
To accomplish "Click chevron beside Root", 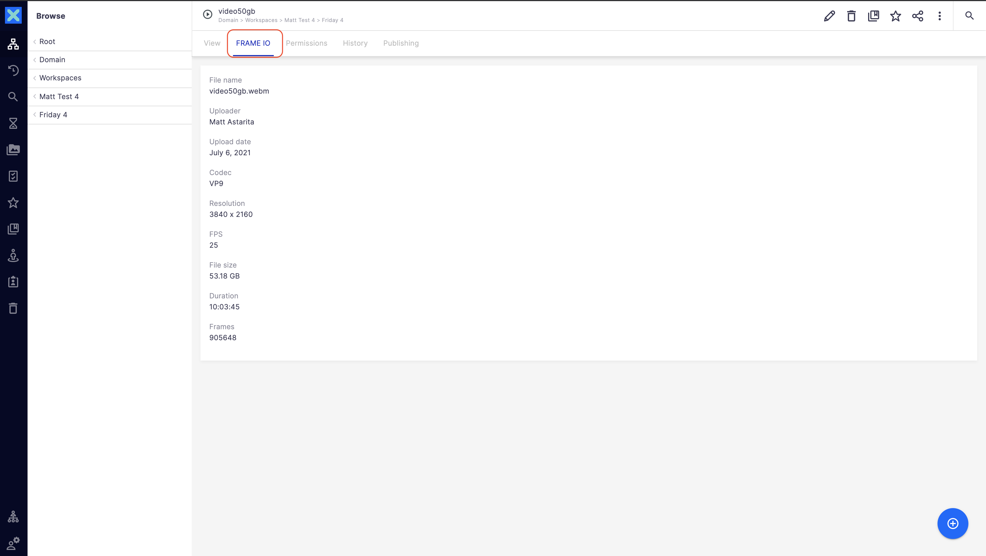I will pos(35,42).
